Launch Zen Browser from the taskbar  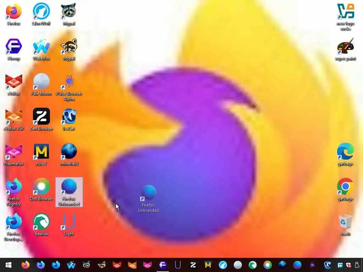[193, 265]
